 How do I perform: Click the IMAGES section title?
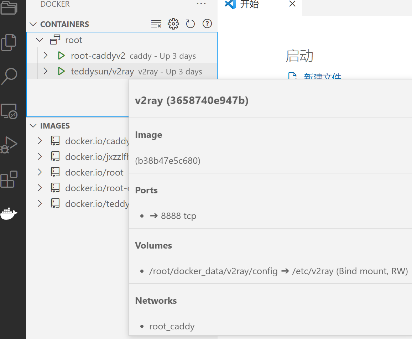(x=55, y=126)
